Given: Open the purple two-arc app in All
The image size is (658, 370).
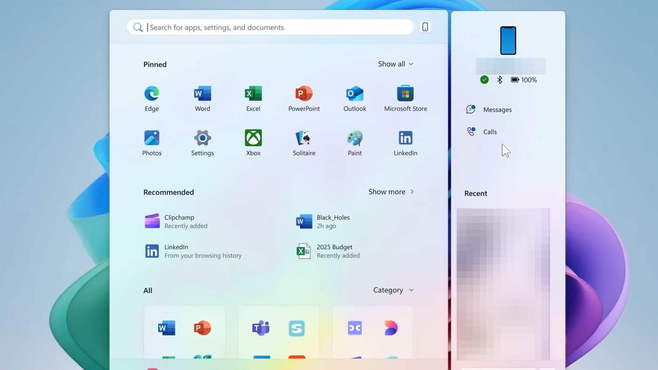Looking at the screenshot, I should pyautogui.click(x=354, y=328).
